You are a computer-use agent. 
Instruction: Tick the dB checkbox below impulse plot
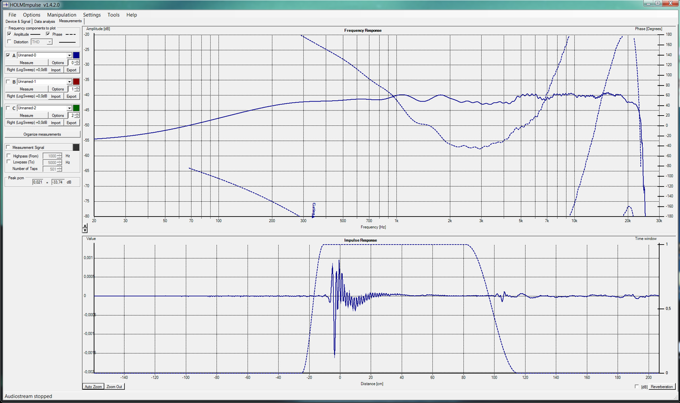(637, 387)
